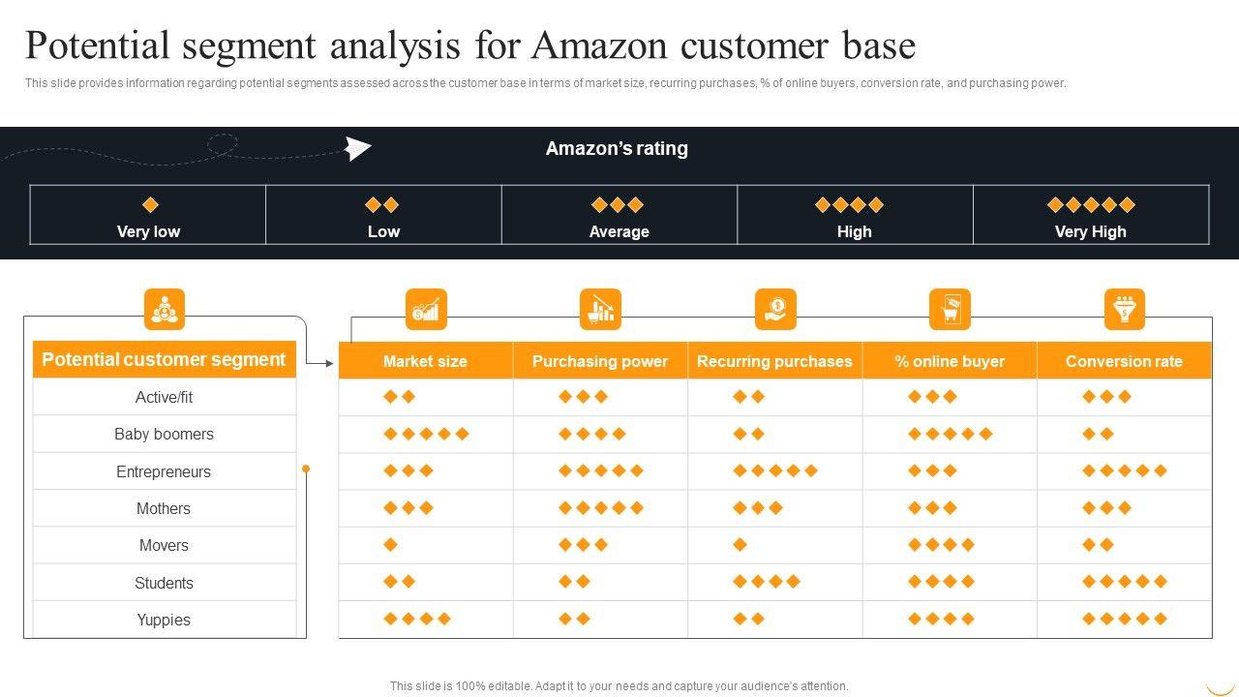Click the slide title text
The image size is (1239, 697).
click(x=470, y=45)
